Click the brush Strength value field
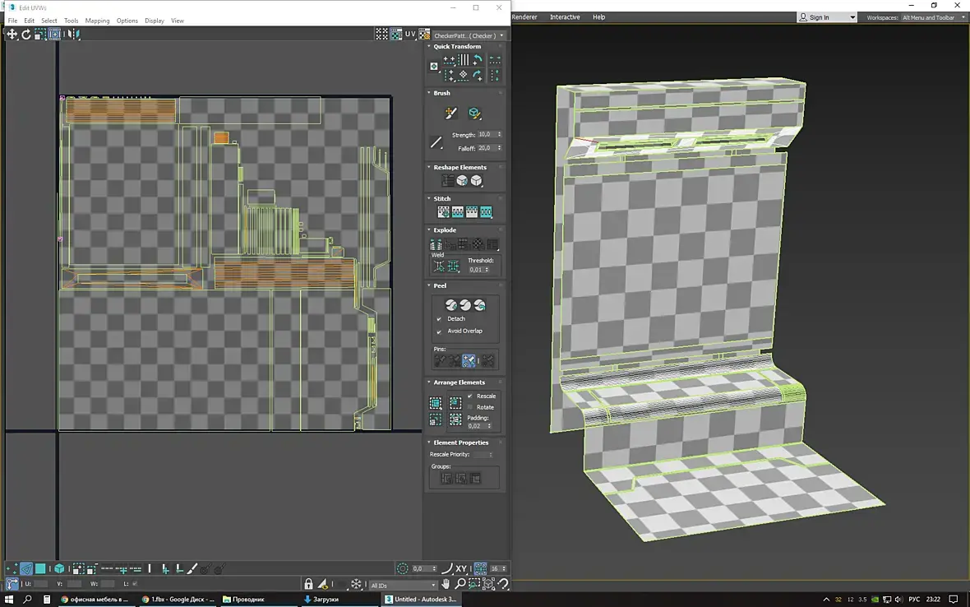This screenshot has height=607, width=970. [x=485, y=135]
